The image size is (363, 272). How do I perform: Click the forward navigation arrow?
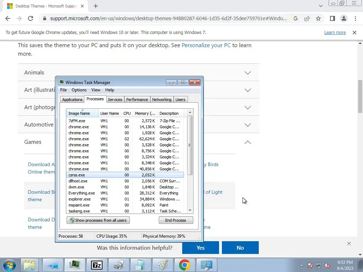[19, 18]
